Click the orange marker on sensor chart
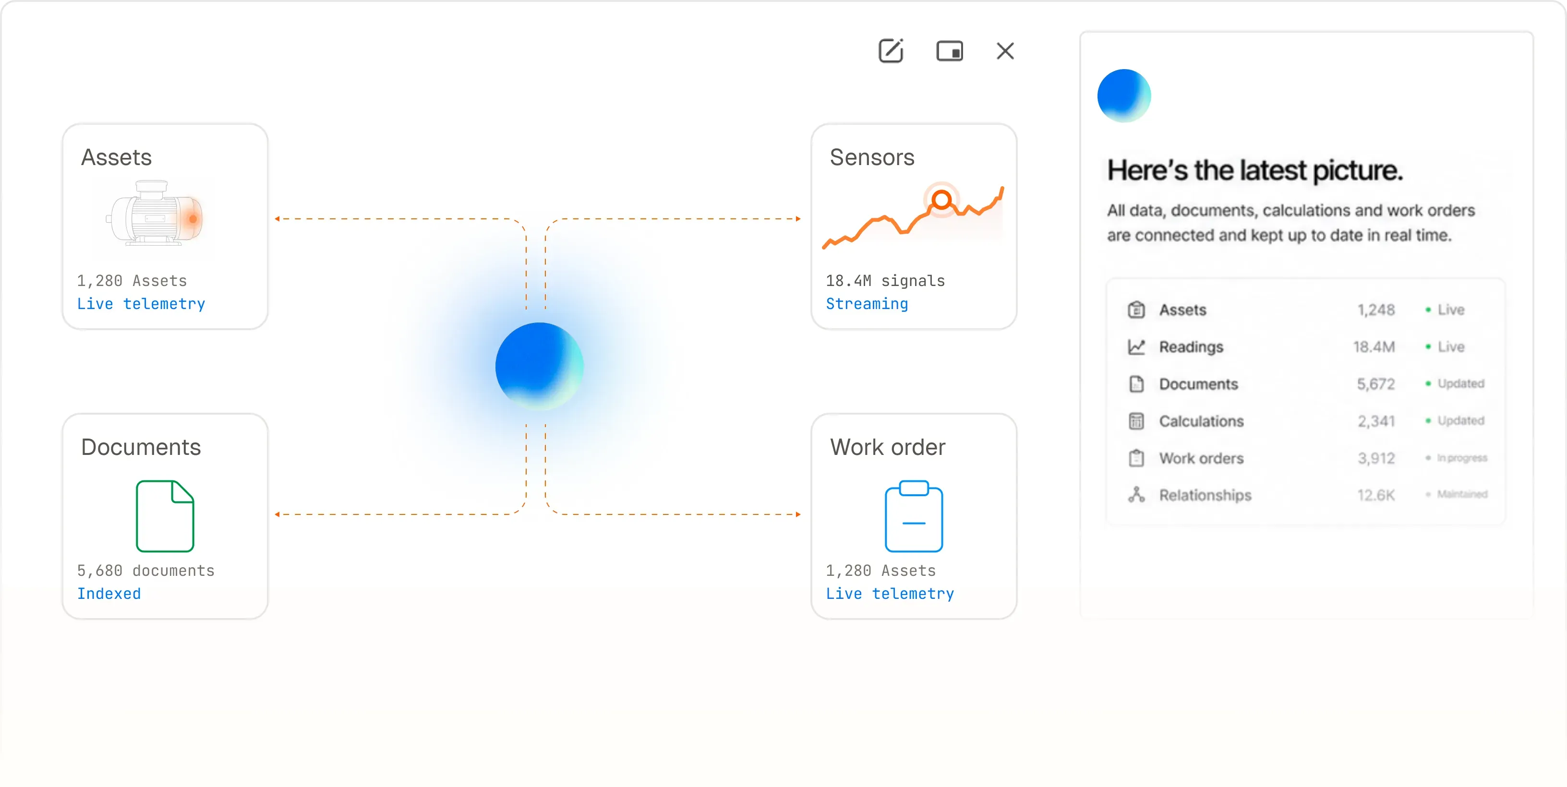The height and width of the screenshot is (787, 1567). [x=941, y=200]
